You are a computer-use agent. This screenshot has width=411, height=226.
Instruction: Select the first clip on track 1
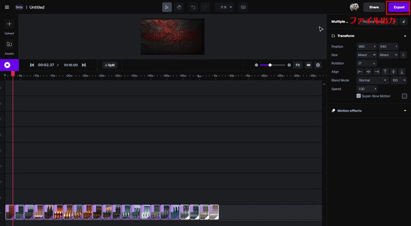(x=10, y=212)
